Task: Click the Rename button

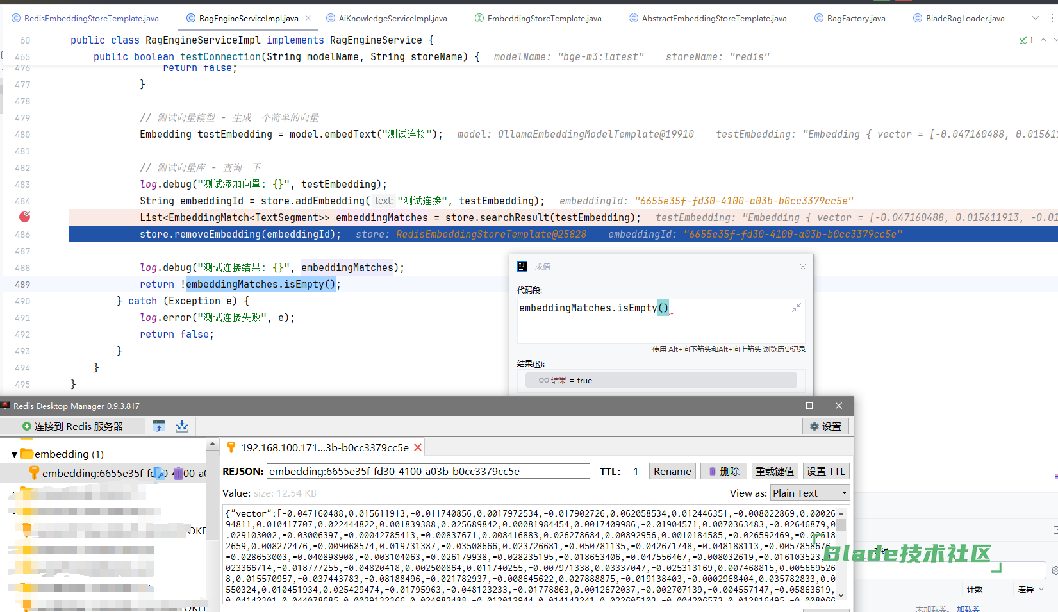Action: (x=672, y=471)
